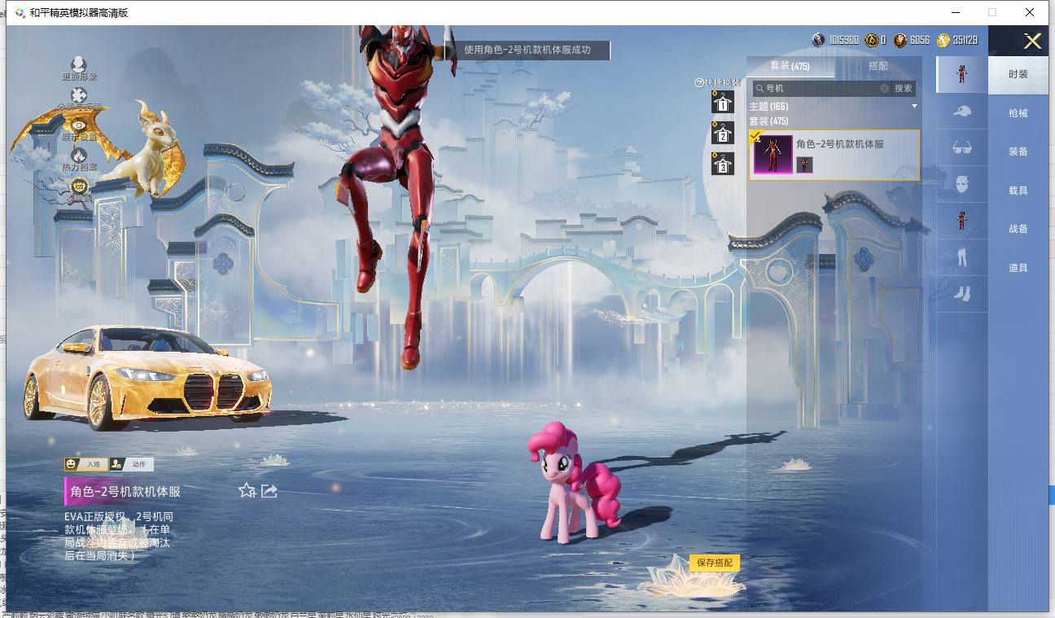Toggle the 入场 entrance emote option
Screen dimensions: 1055x618
pos(85,464)
